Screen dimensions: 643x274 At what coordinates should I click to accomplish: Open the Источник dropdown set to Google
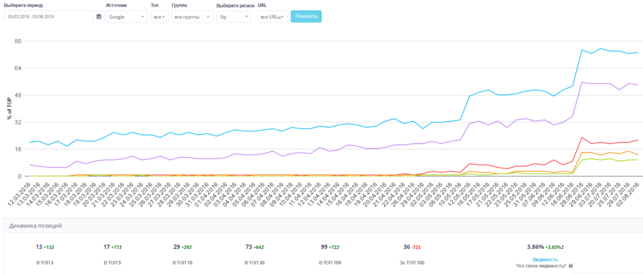(x=127, y=17)
